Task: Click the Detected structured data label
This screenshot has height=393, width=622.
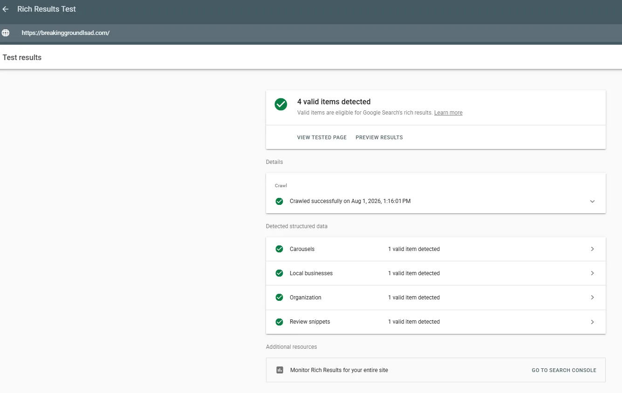Action: click(x=297, y=226)
